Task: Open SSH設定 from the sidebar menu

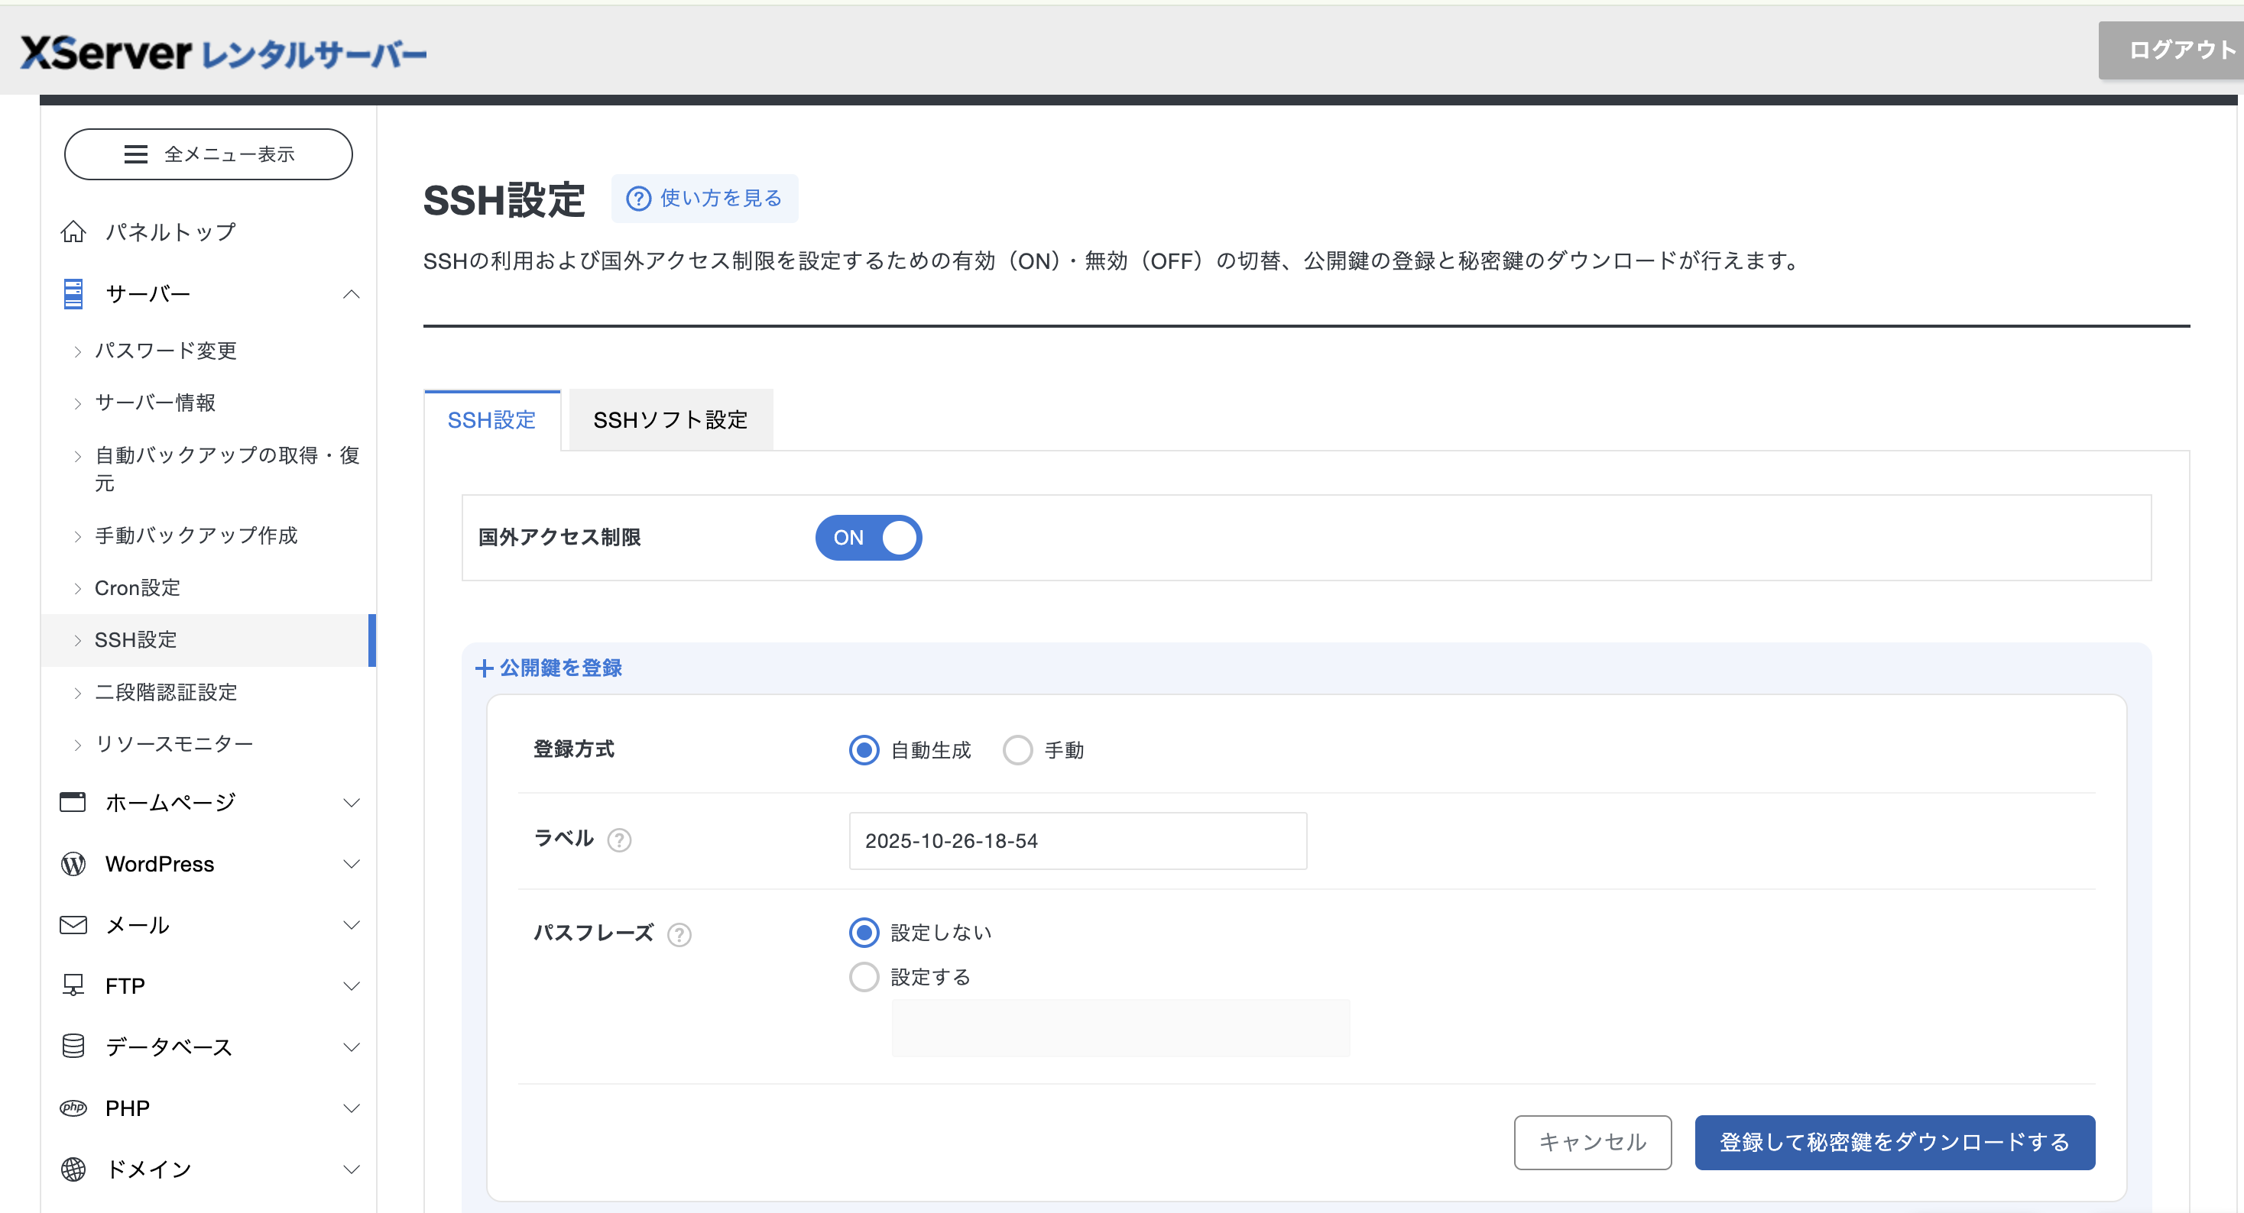Action: click(137, 640)
